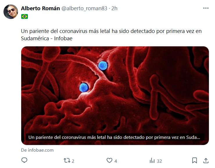
Task: Click the Brazil flag emoji
Action: [x=24, y=17]
